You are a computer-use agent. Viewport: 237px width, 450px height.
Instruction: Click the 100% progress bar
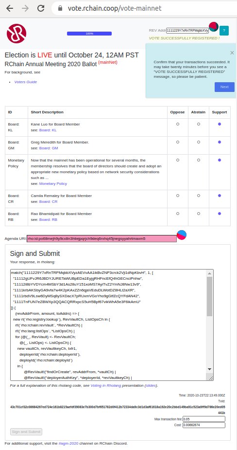pos(89,34)
